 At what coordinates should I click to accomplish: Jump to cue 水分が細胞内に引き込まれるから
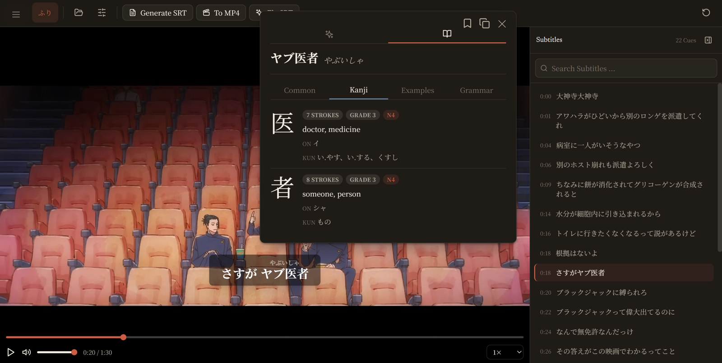624,214
